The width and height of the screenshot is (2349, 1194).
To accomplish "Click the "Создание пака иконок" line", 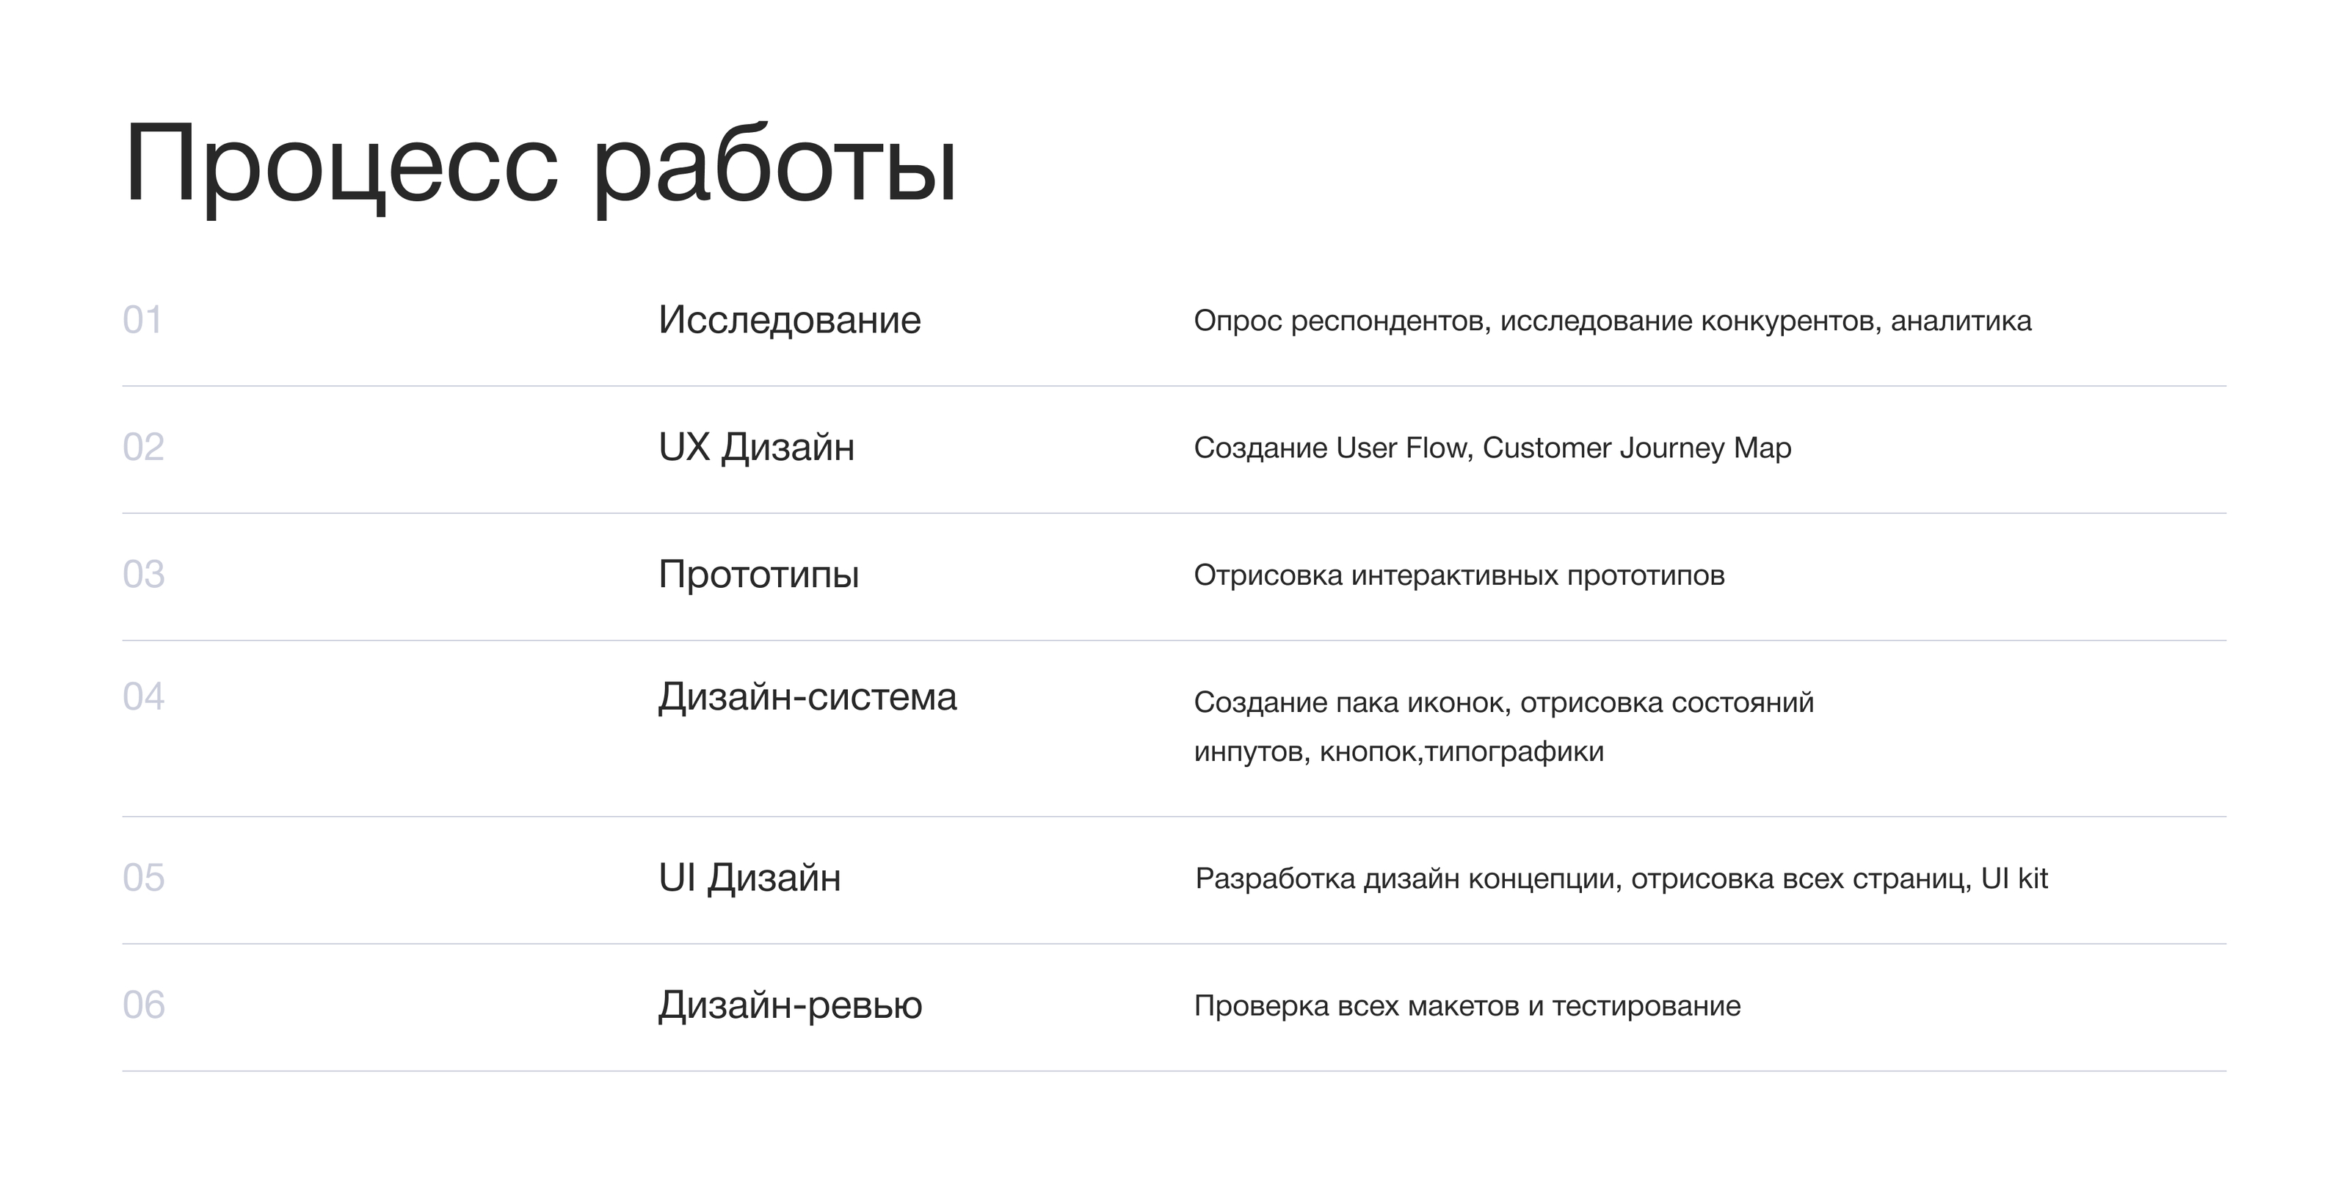I will (1503, 702).
